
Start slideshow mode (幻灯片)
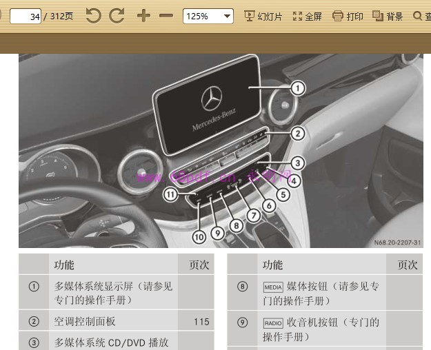(263, 17)
